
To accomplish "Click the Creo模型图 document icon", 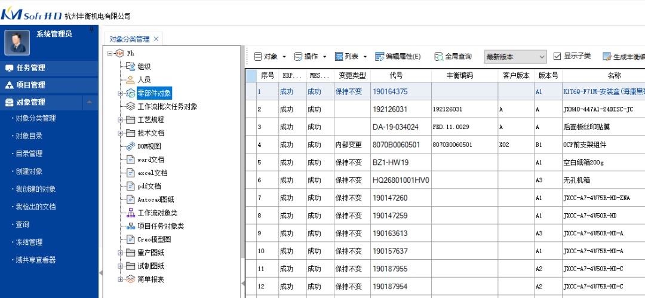I will pyautogui.click(x=130, y=239).
